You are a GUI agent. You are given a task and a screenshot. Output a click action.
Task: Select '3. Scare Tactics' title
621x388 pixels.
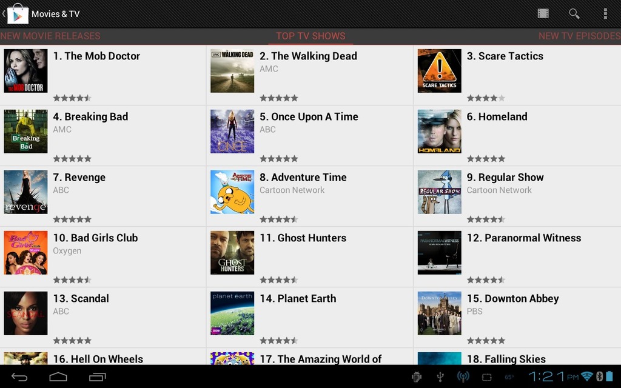(x=505, y=56)
